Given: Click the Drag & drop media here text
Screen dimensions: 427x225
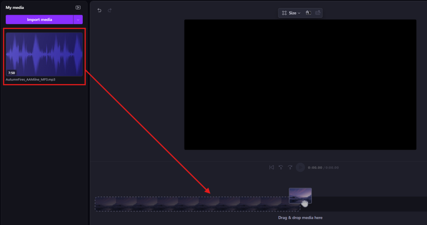Looking at the screenshot, I should (x=300, y=217).
